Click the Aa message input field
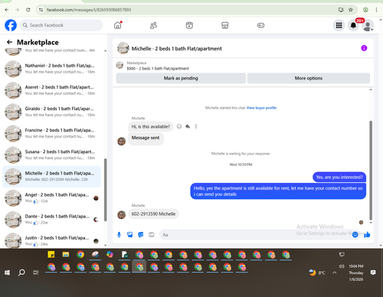 coord(255,235)
